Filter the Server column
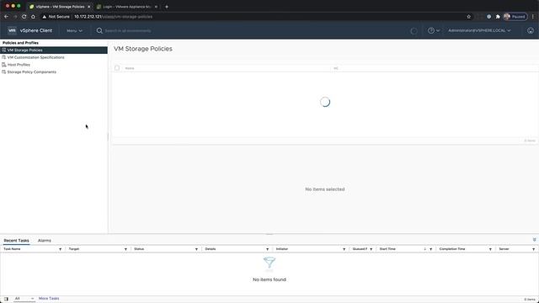Viewport: 539px width, 303px height. (533, 249)
